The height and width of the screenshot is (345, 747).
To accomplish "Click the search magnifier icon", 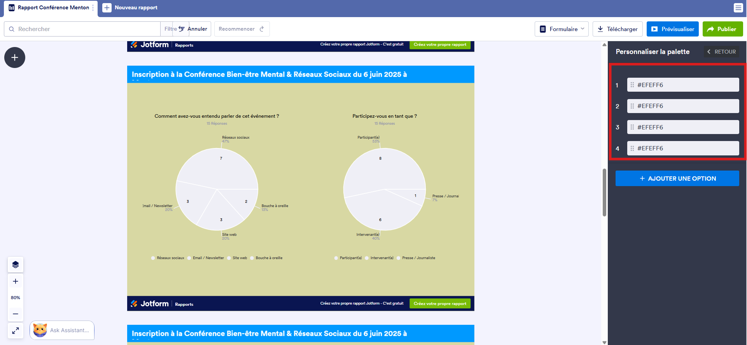I will 12,29.
